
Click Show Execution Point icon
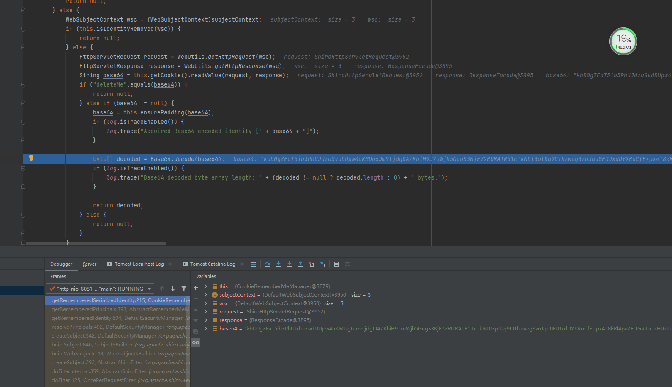tap(254, 264)
